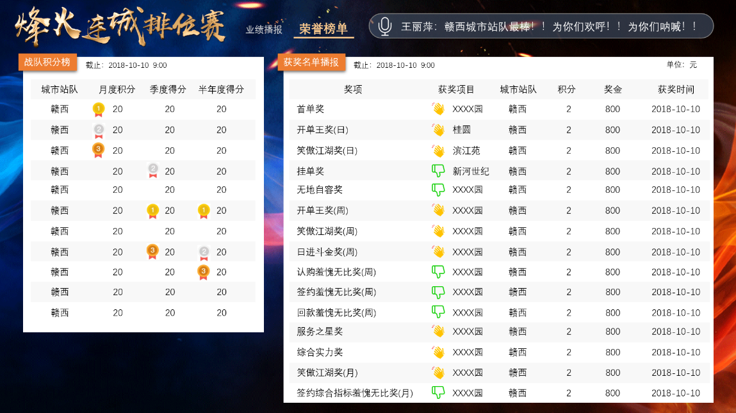Tap the thumbs-down icon for 回款羞愧无比奖(周)
Viewport: 736px width, 413px height.
438,312
